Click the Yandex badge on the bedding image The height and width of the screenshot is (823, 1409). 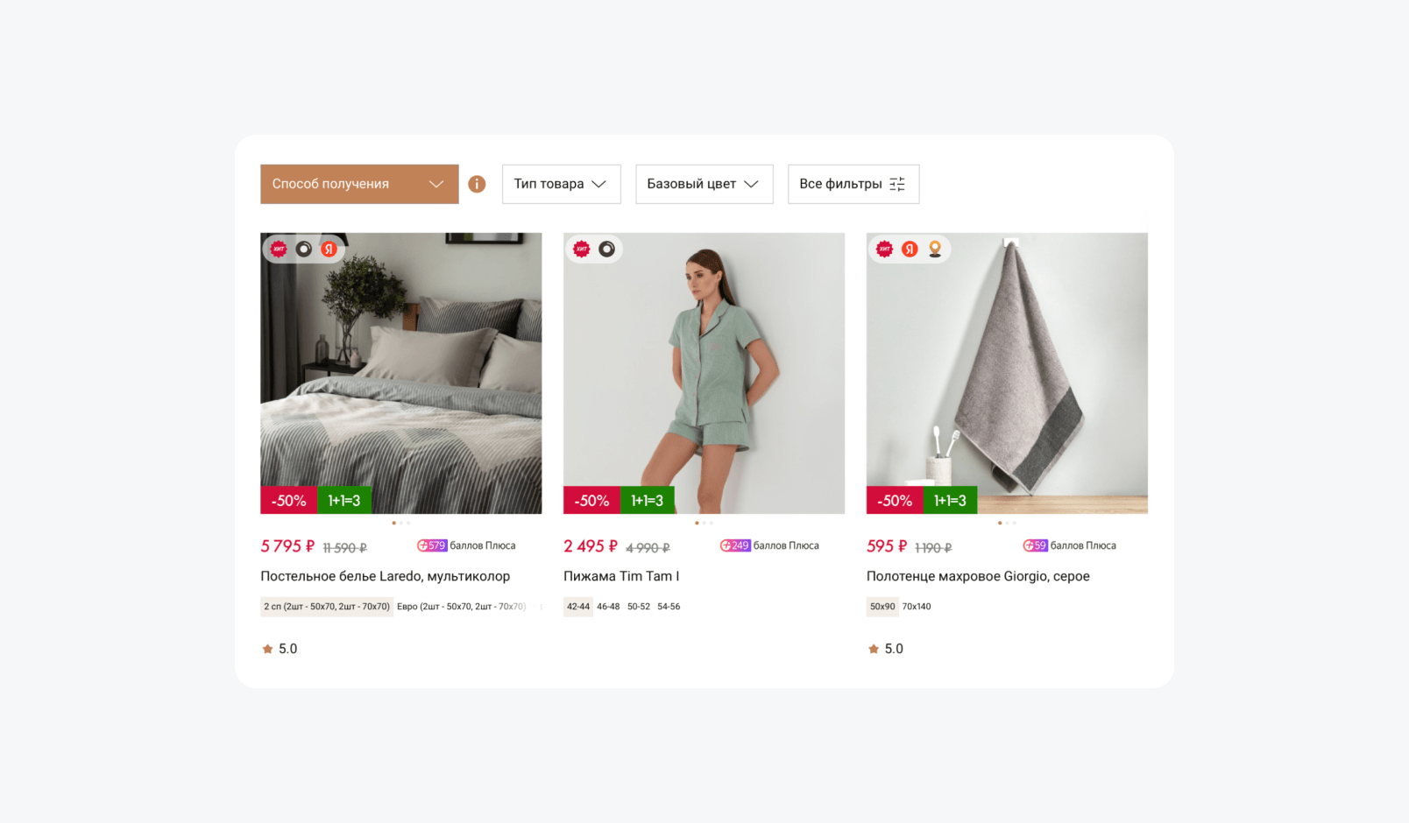pyautogui.click(x=329, y=250)
